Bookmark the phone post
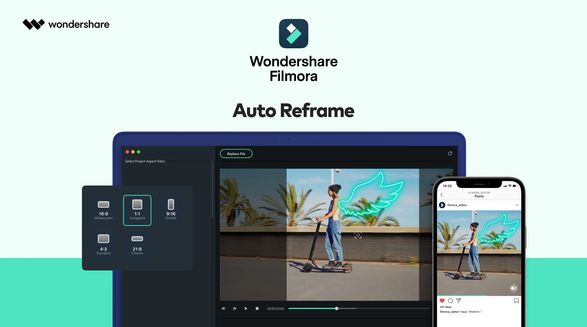Screen dimensions: 587x327 tap(516, 301)
